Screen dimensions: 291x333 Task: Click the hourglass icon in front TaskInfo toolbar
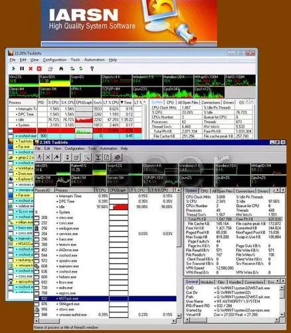[x=98, y=157]
